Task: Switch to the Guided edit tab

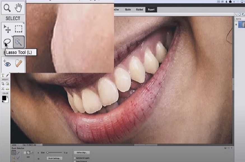Action: click(139, 9)
